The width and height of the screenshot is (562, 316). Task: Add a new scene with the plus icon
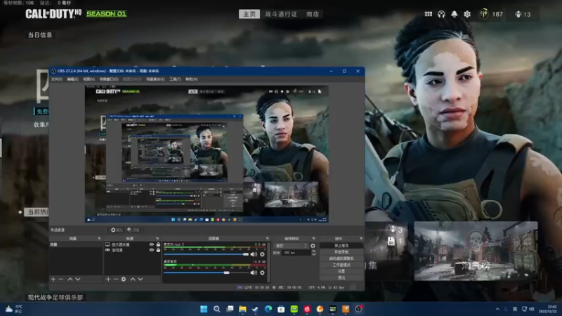(53, 279)
